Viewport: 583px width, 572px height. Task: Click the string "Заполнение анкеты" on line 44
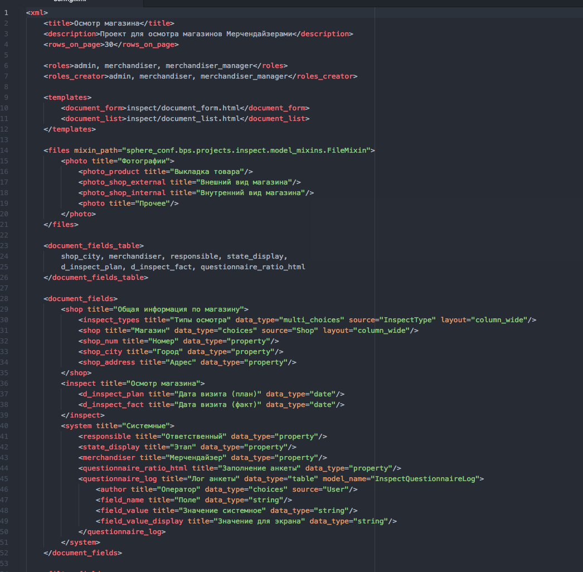coord(260,469)
